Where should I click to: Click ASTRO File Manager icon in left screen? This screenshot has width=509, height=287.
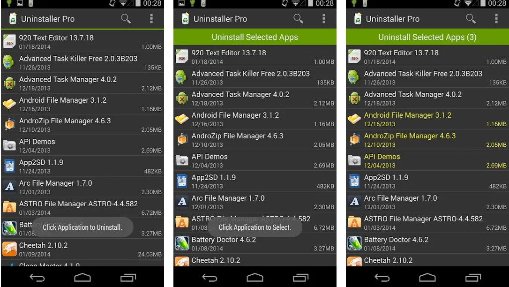(x=9, y=207)
